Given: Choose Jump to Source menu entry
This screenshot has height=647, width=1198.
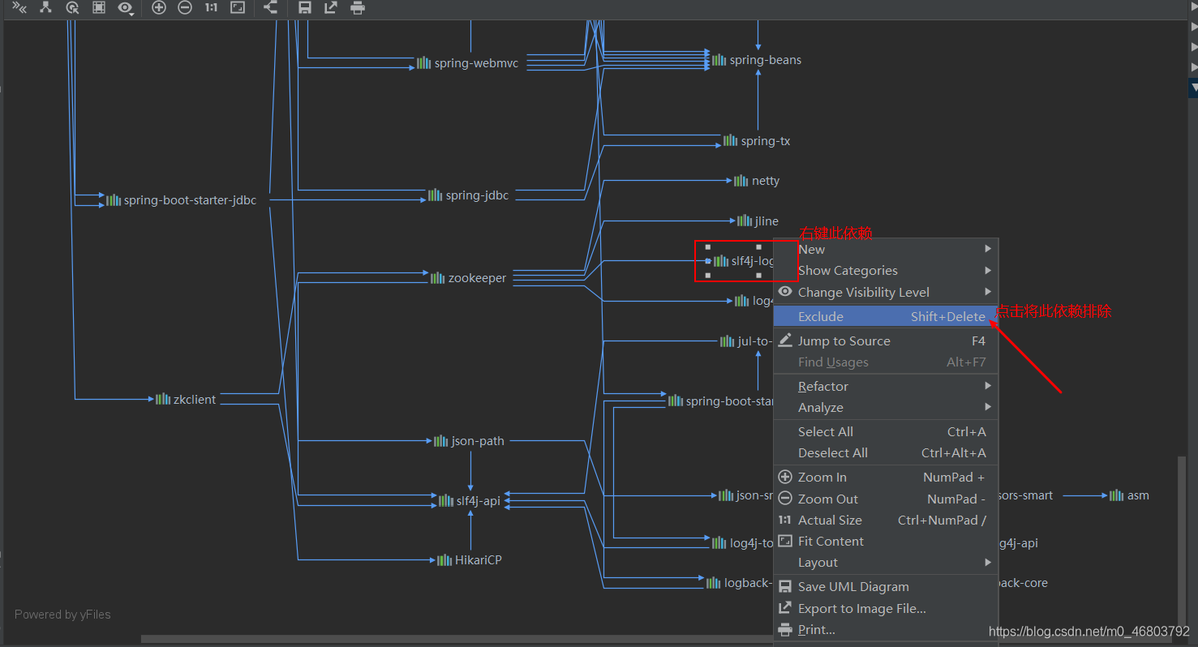Looking at the screenshot, I should (x=886, y=341).
